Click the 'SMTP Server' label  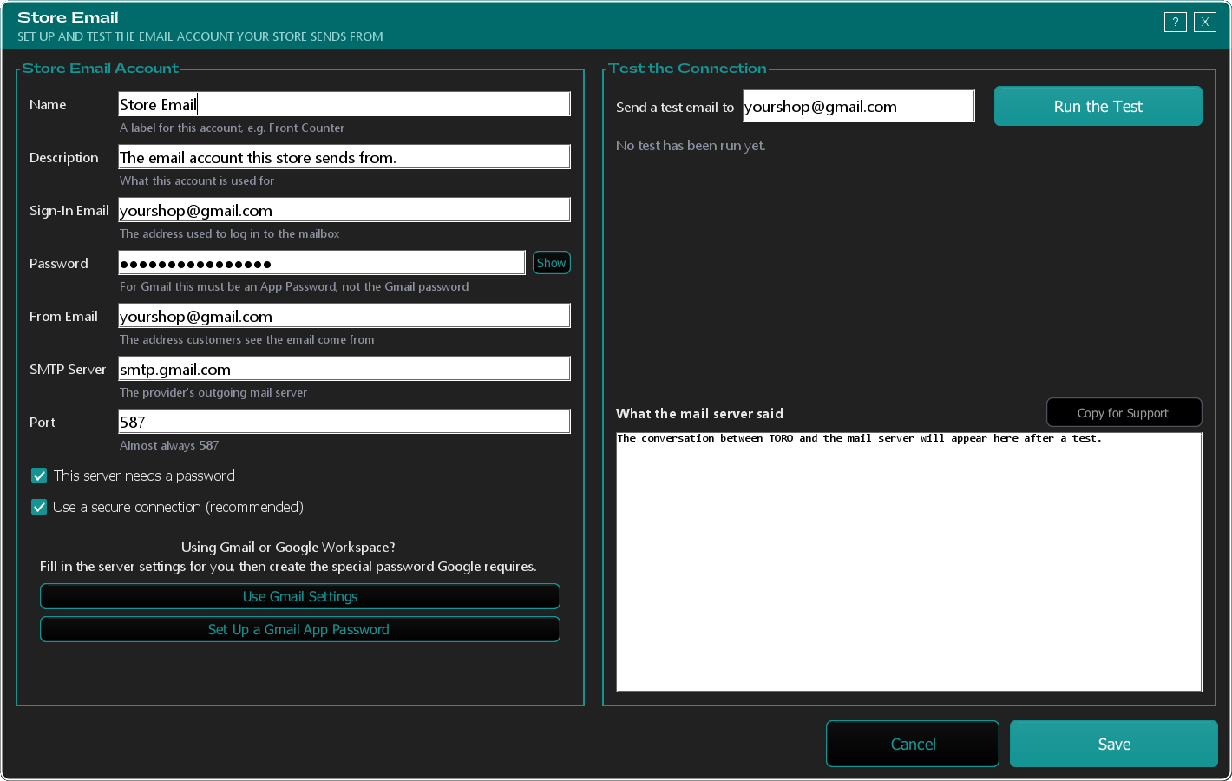tap(68, 369)
